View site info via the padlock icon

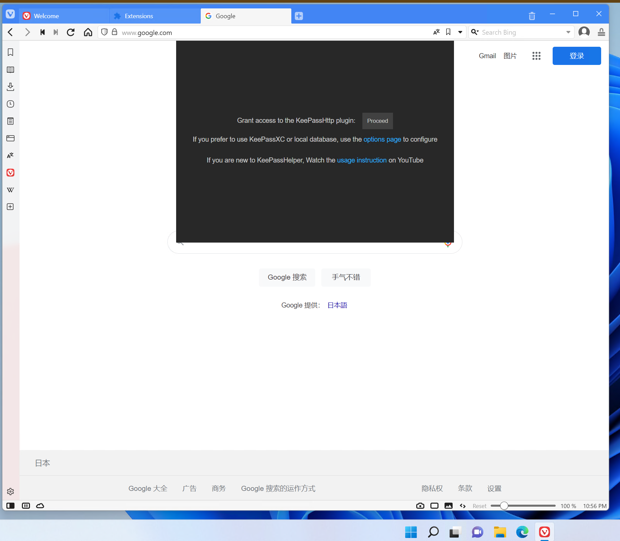(115, 32)
